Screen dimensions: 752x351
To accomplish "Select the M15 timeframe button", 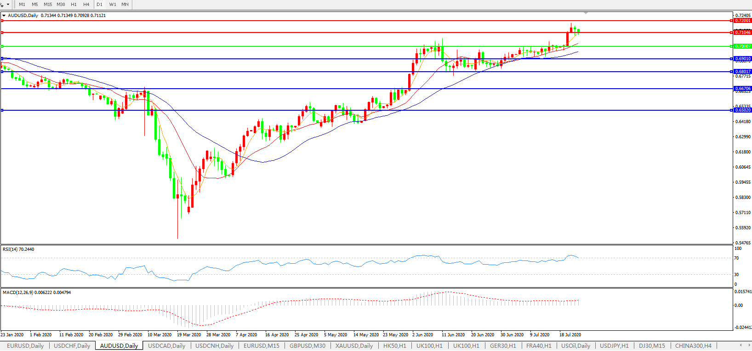I will pos(48,4).
